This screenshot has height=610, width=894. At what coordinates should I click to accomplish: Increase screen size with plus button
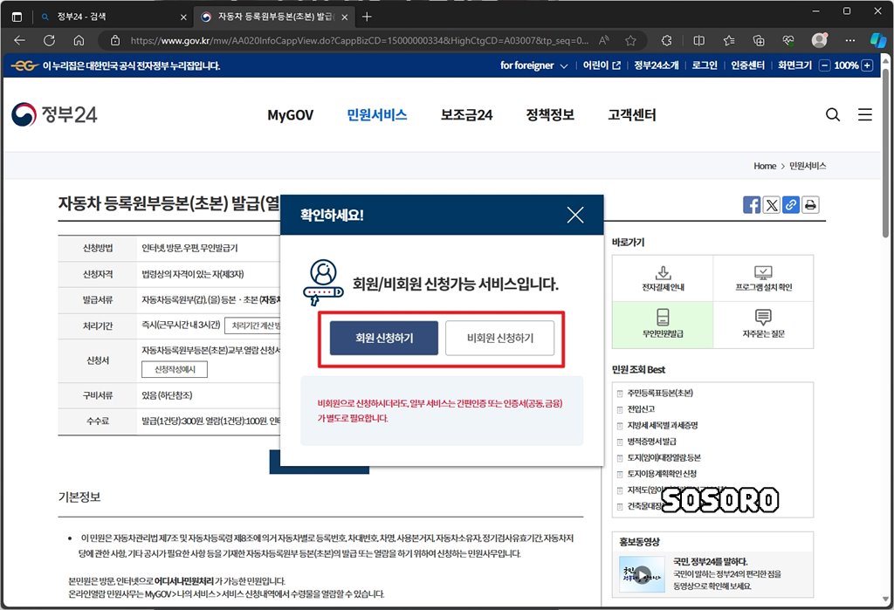(x=867, y=65)
